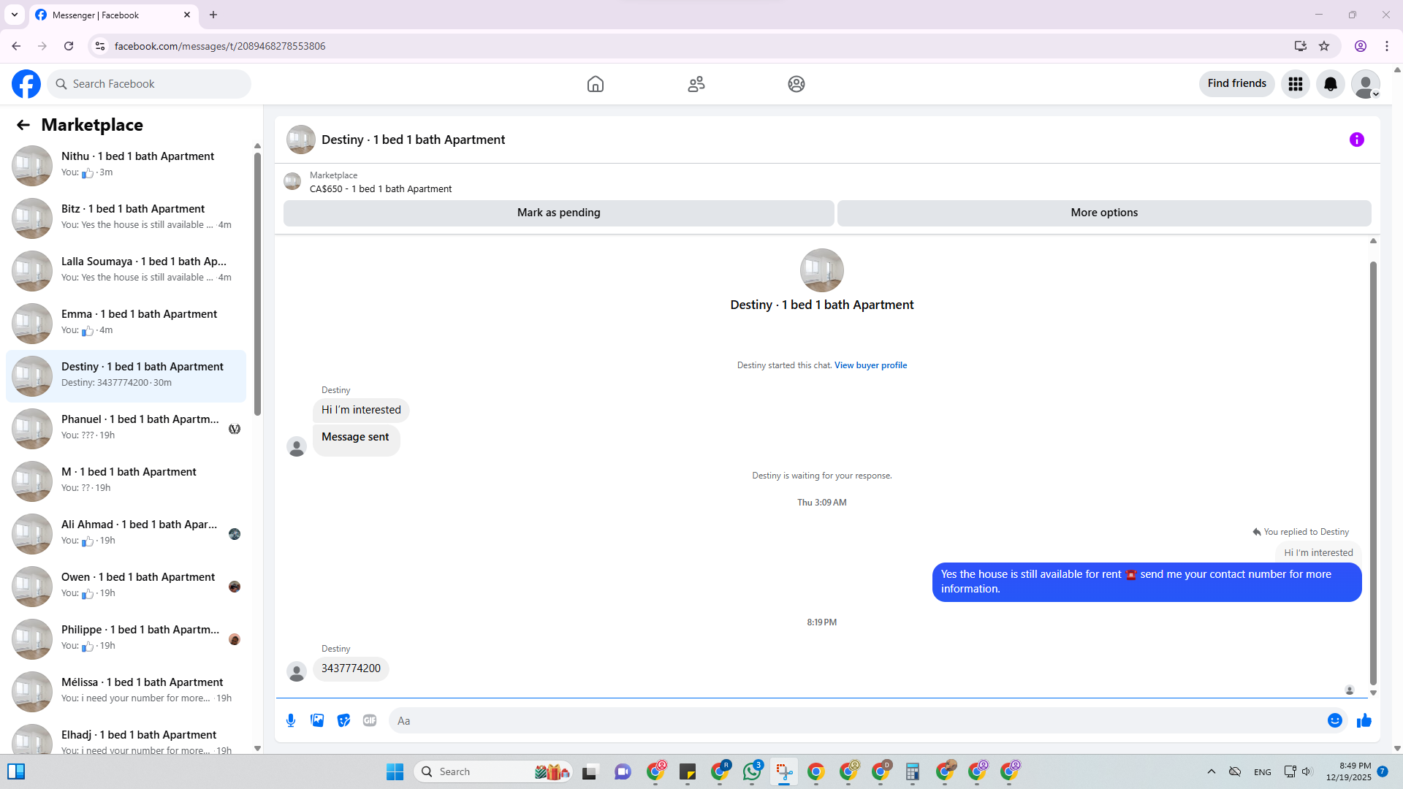1403x789 pixels.
Task: Open the Facebook menu grid icon
Action: [x=1295, y=84]
